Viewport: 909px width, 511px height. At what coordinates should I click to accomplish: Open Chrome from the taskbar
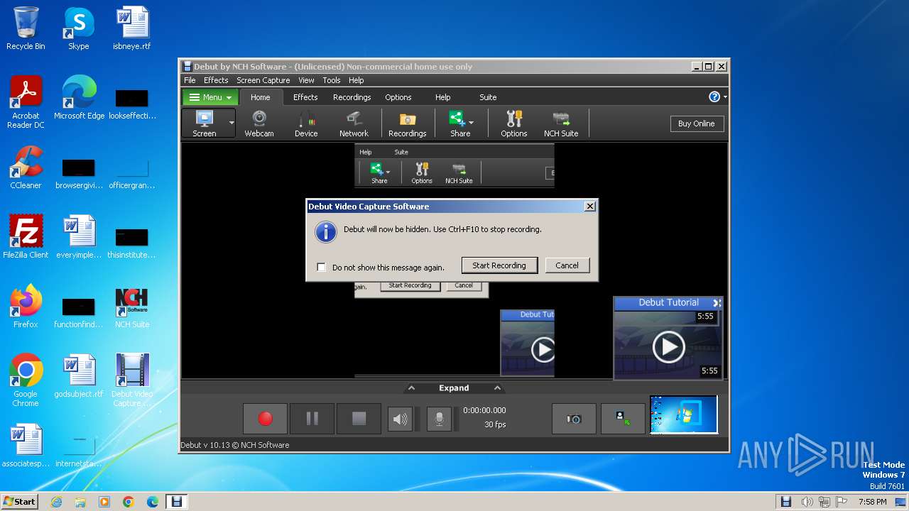coord(129,502)
